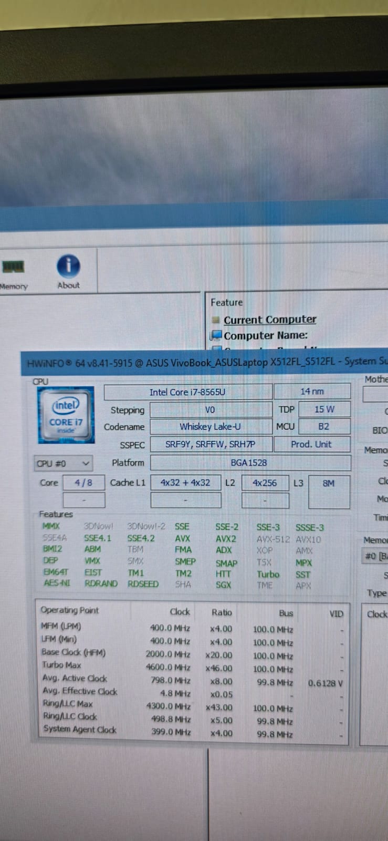The image size is (388, 841).
Task: Click the MFM (LPM) operating point row
Action: click(192, 628)
